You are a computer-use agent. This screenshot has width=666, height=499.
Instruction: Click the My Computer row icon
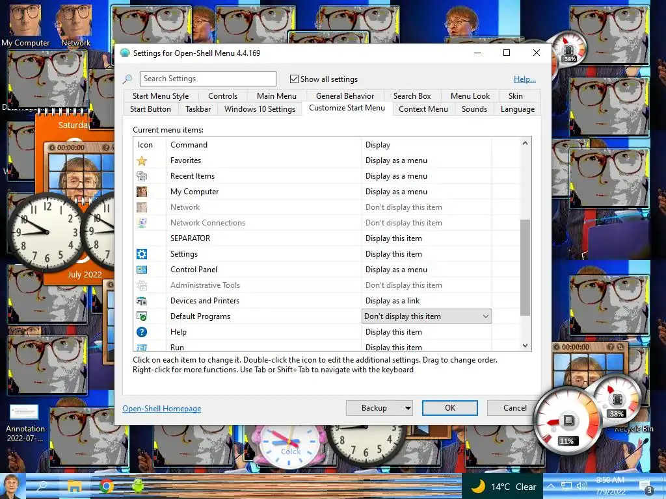click(x=141, y=192)
